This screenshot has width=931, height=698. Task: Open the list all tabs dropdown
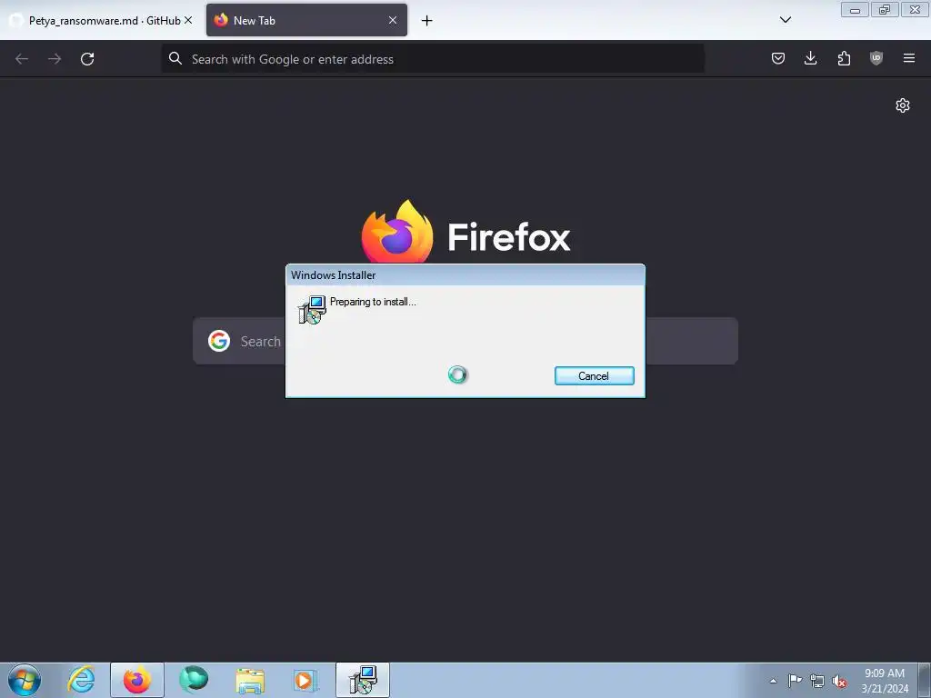coord(785,20)
